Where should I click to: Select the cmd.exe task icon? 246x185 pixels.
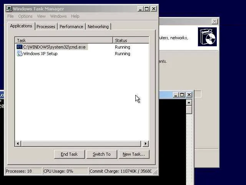pos(20,47)
